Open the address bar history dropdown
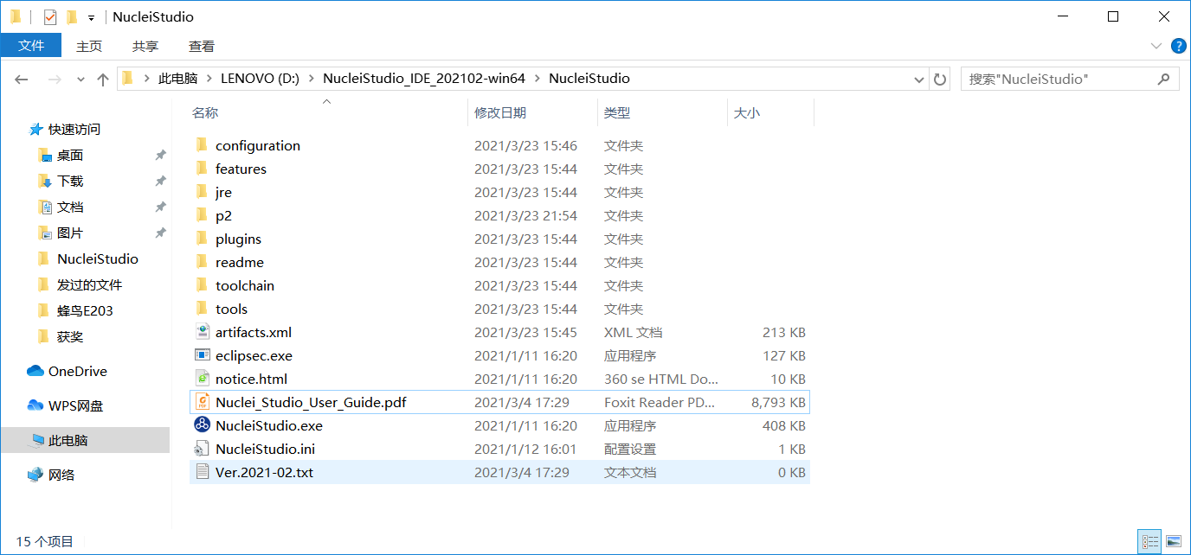 point(919,79)
